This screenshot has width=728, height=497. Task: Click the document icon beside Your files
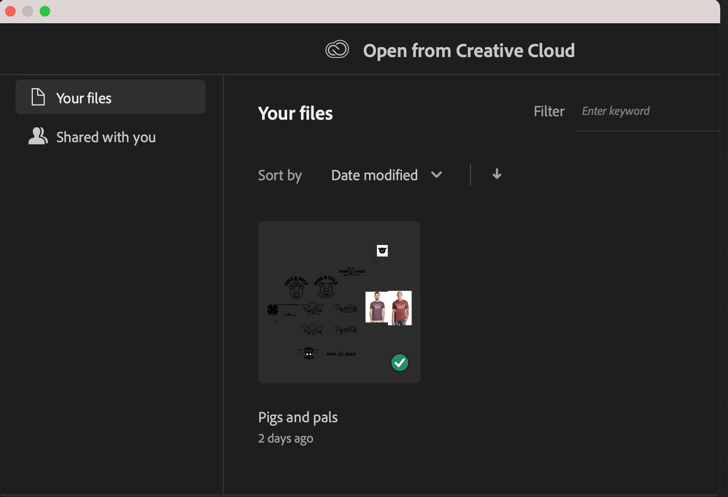[x=38, y=97]
